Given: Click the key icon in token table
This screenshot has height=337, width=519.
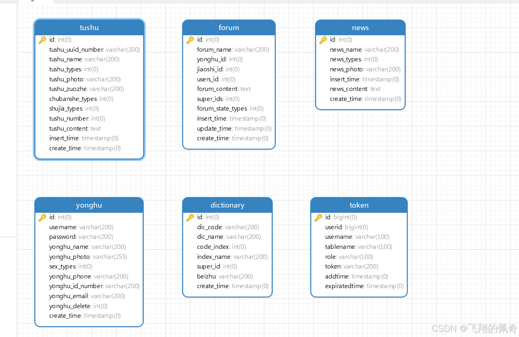Looking at the screenshot, I should (318, 217).
